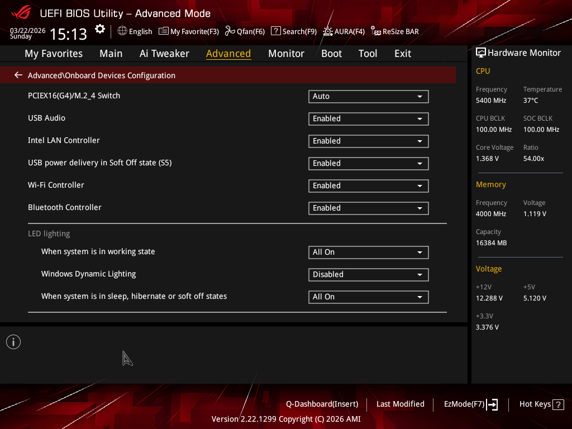Image resolution: width=572 pixels, height=429 pixels.
Task: Open working state LED lighting dropdown
Action: 369,252
